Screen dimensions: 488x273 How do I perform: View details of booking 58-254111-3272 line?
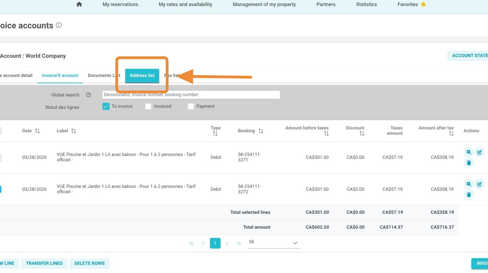(469, 184)
